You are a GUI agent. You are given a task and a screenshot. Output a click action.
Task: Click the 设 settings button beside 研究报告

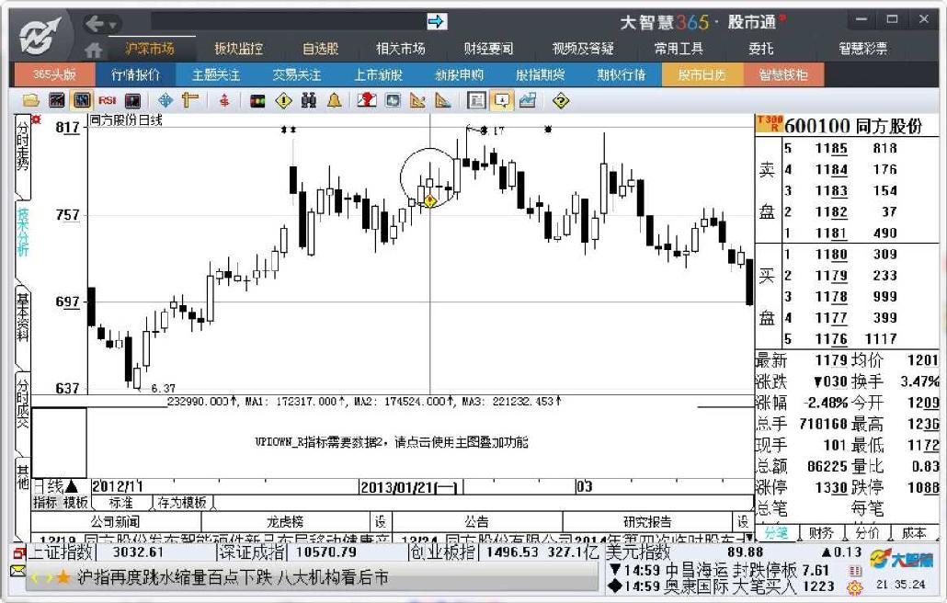coord(743,521)
